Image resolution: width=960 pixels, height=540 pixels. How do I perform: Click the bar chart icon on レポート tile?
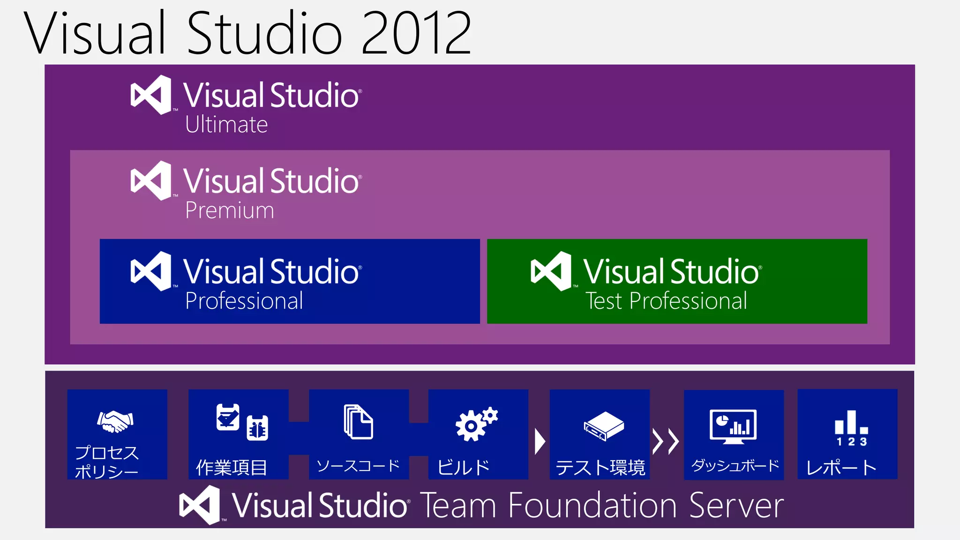click(851, 422)
